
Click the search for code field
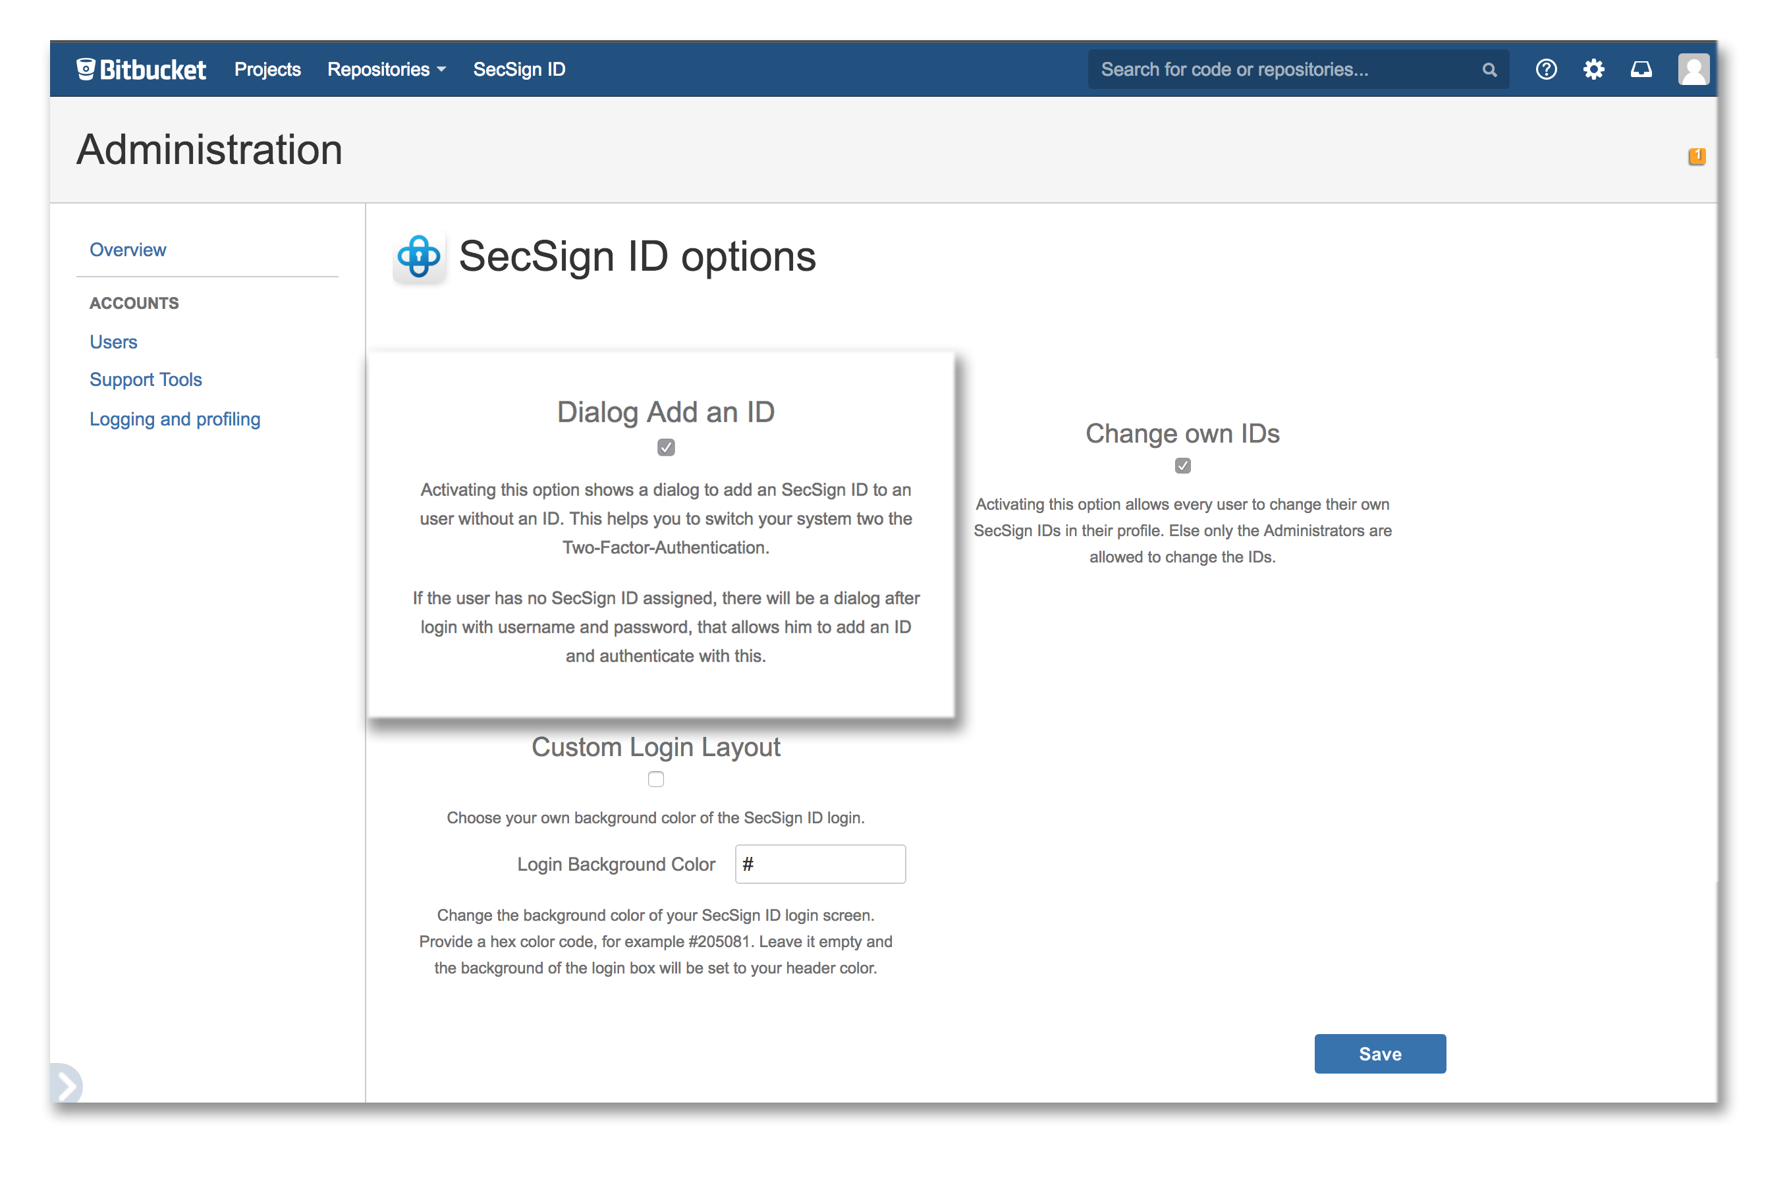[x=1278, y=68]
